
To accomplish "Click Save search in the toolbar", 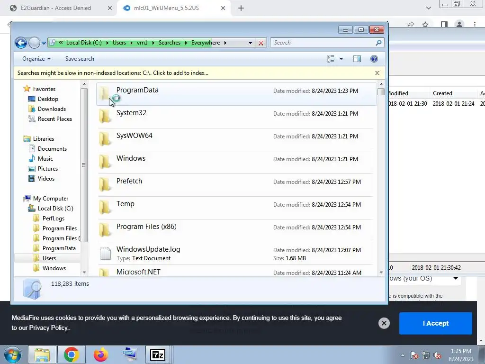I will tap(80, 59).
